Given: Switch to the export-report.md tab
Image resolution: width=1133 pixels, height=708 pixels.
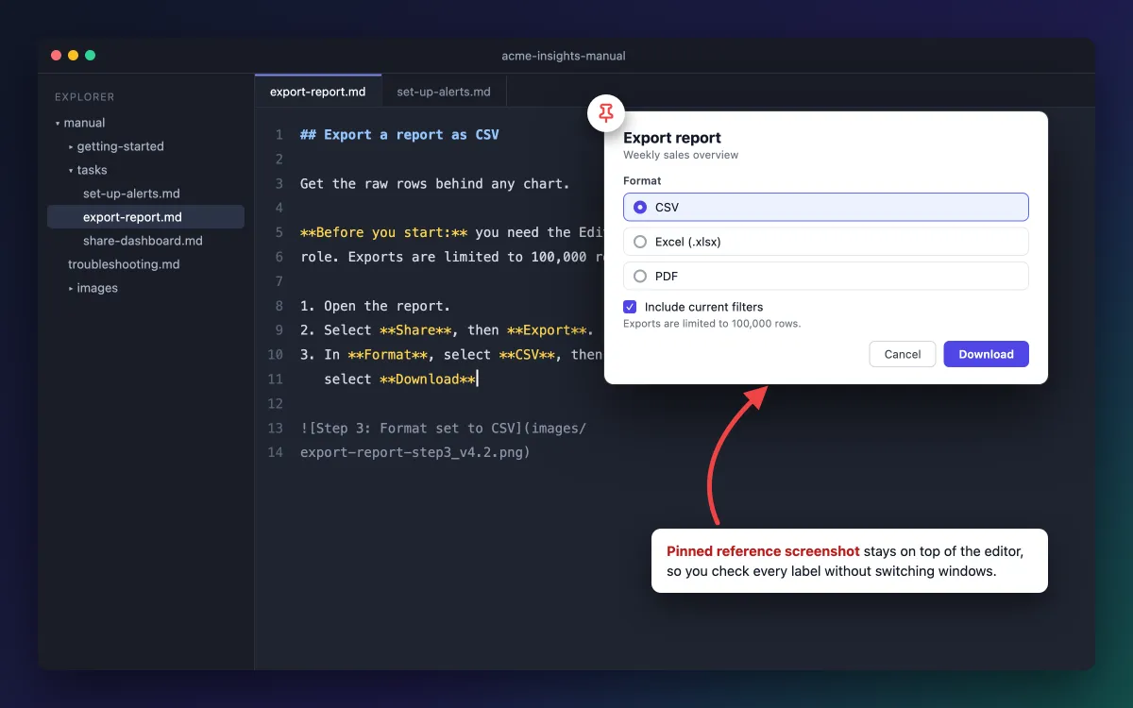Looking at the screenshot, I should coord(318,92).
